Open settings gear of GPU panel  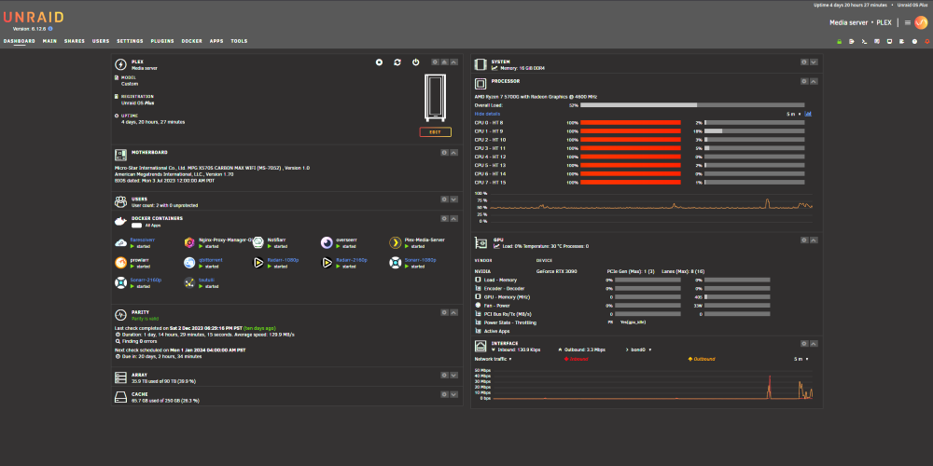pyautogui.click(x=804, y=240)
